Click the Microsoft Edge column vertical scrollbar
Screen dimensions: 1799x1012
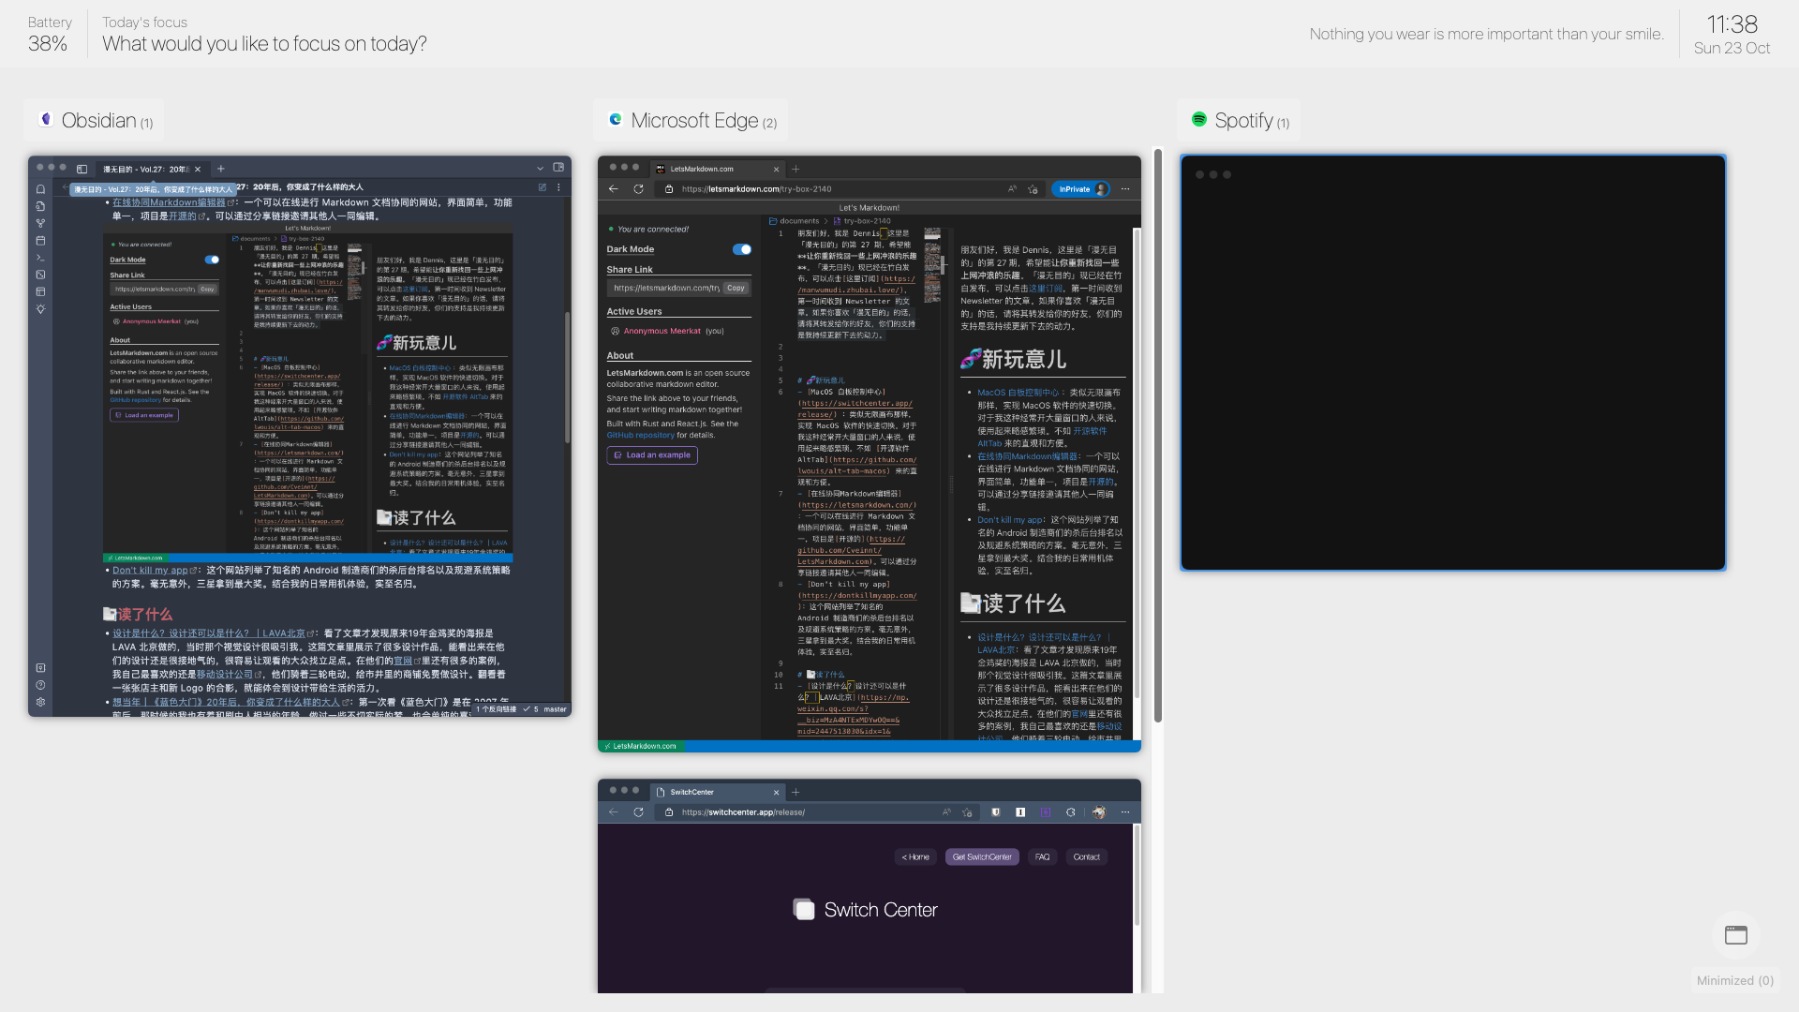click(1158, 436)
